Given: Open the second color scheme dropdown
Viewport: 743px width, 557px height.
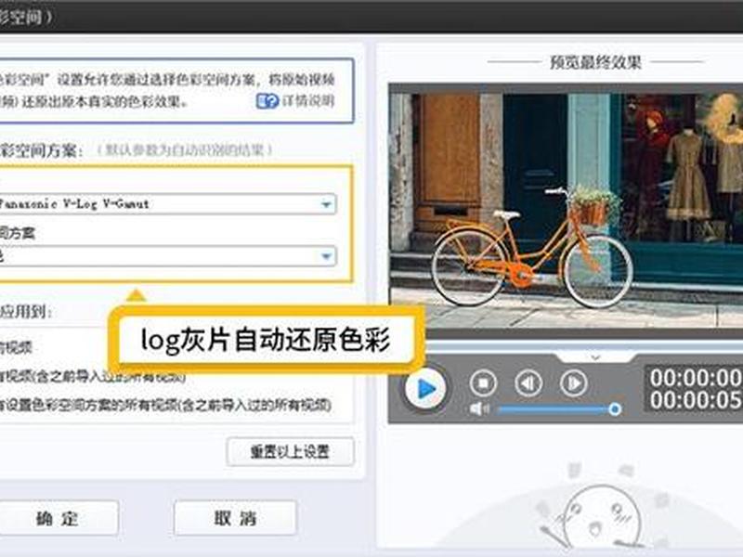Looking at the screenshot, I should pyautogui.click(x=326, y=256).
